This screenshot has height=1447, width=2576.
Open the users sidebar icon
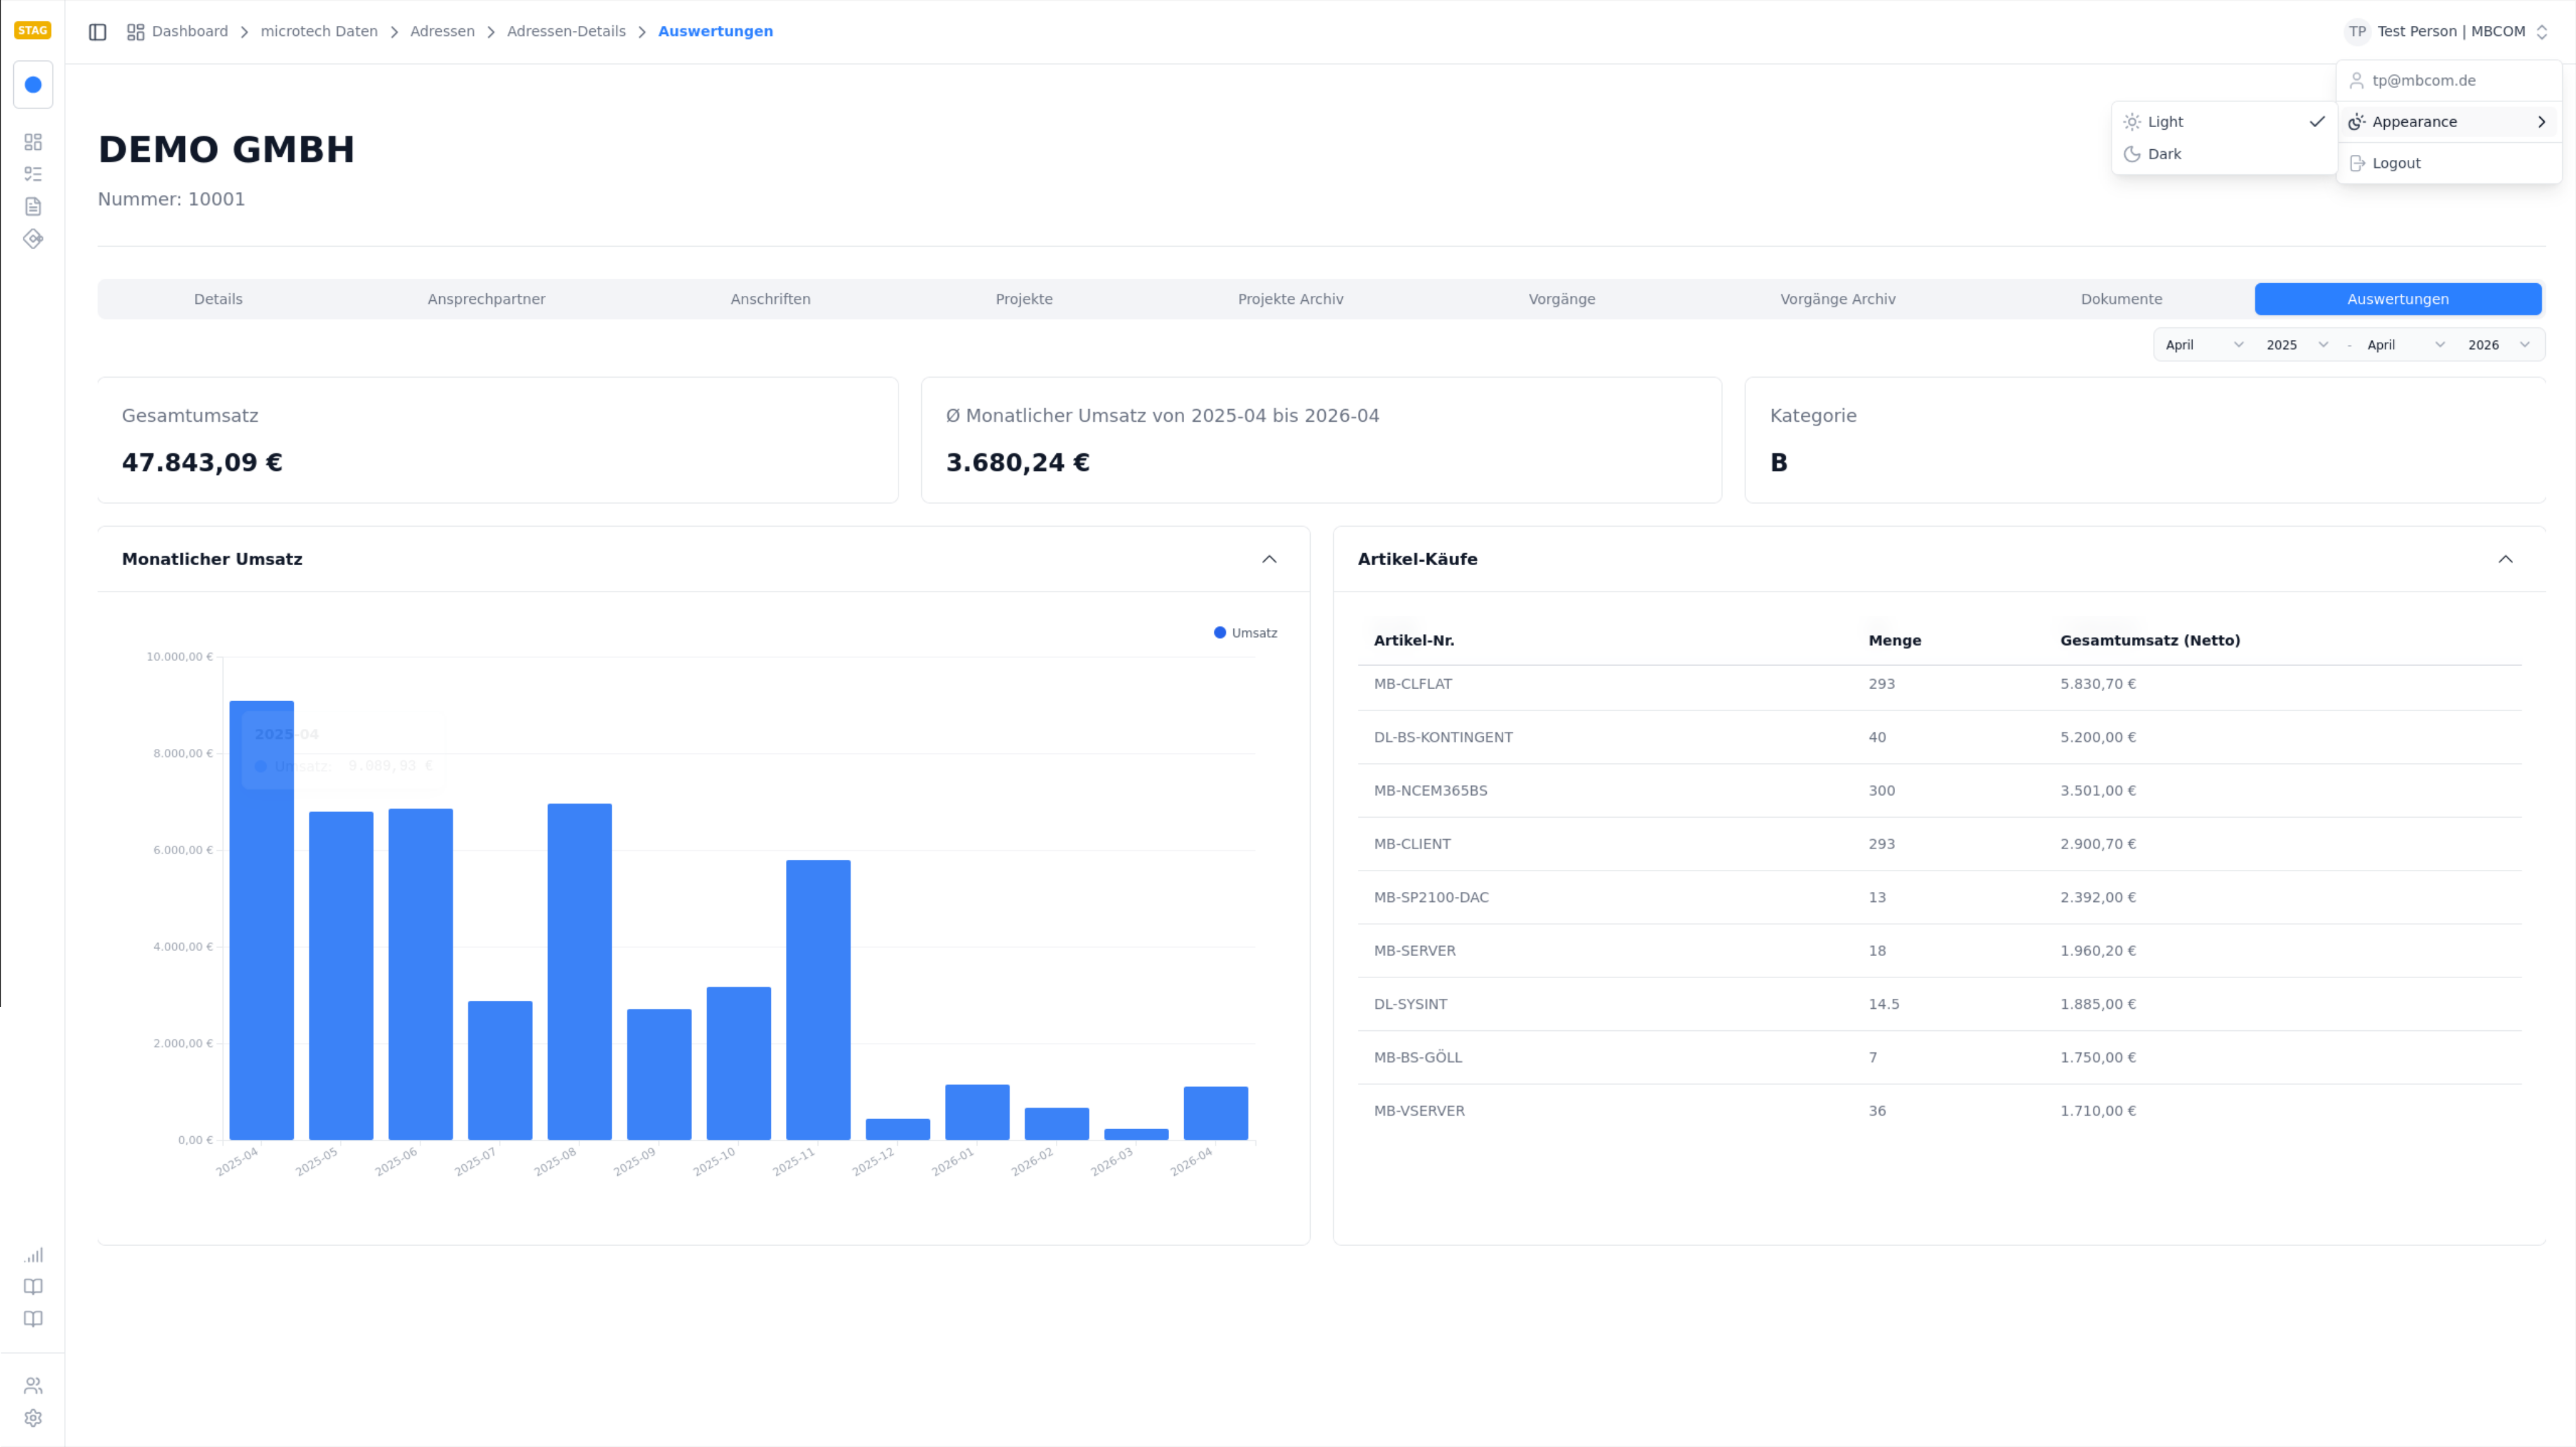click(x=33, y=1386)
